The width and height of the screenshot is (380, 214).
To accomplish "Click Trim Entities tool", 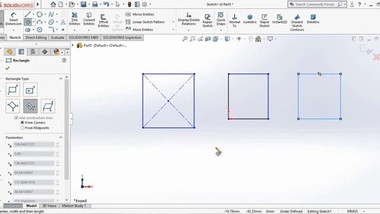I will pos(74,19).
